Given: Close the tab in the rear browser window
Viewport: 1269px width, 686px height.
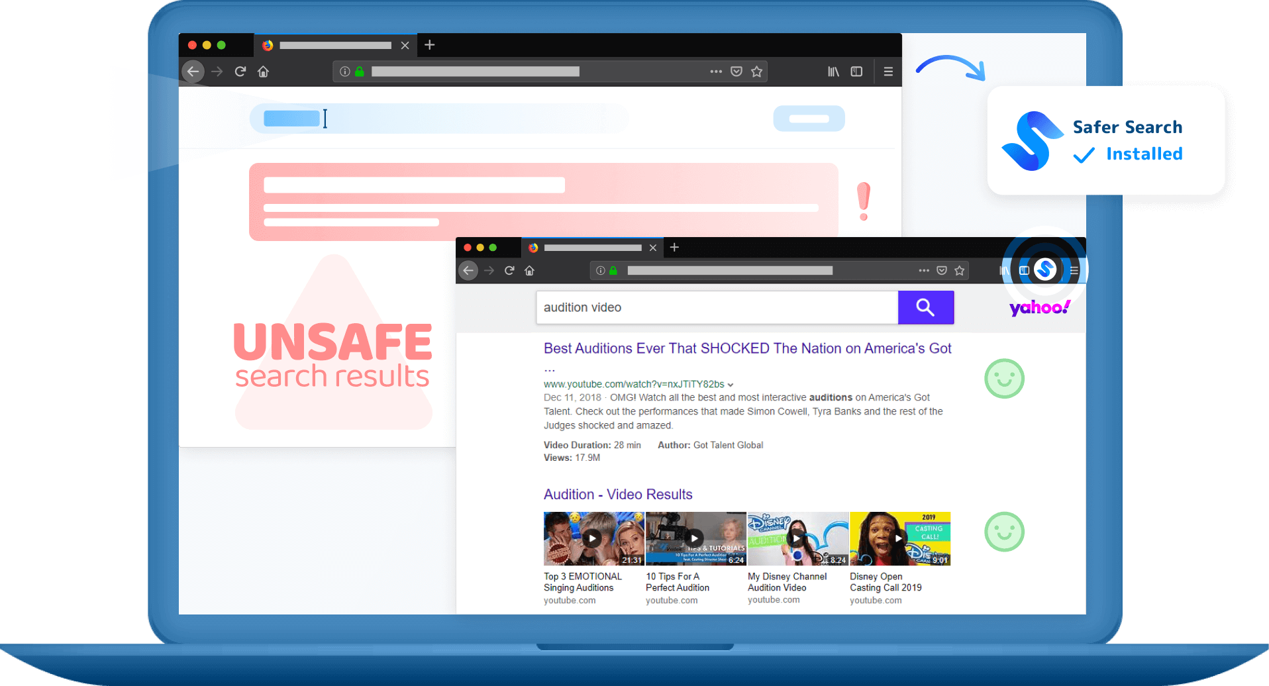Looking at the screenshot, I should click(x=405, y=46).
